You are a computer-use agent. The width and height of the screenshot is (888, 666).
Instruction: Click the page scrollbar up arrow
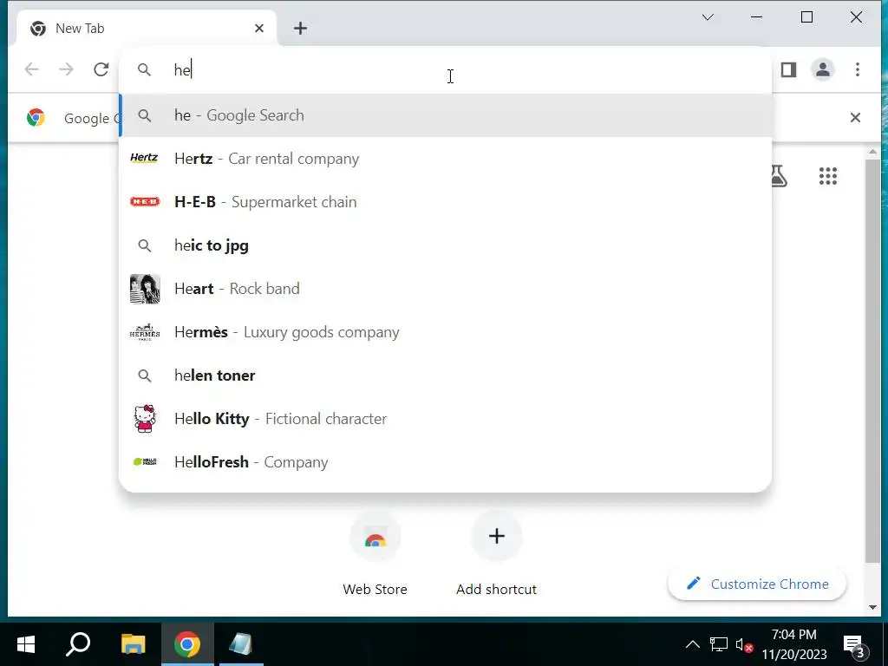[x=872, y=152]
